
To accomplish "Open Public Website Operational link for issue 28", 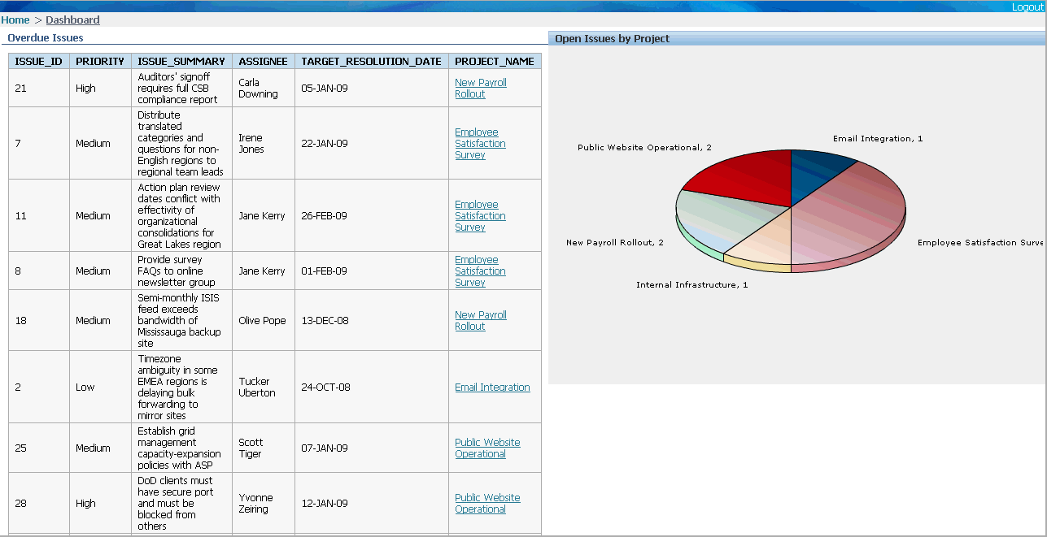I will 487,503.
